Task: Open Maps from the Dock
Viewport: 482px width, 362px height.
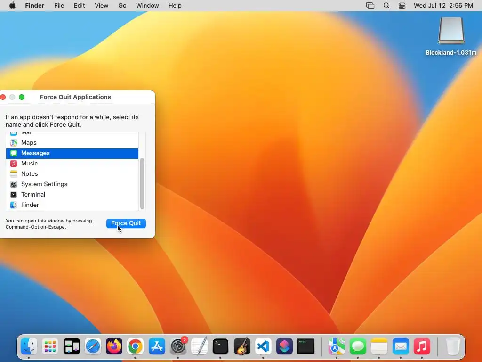Action: pyautogui.click(x=337, y=346)
